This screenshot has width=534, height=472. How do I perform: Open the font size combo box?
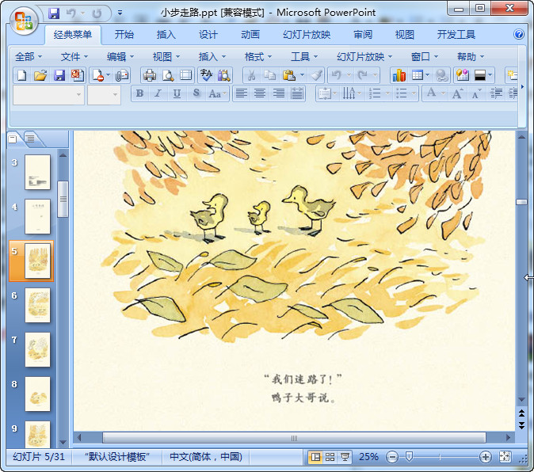click(104, 95)
